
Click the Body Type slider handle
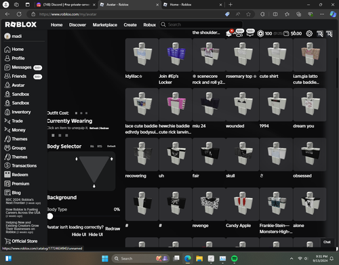tap(50, 216)
